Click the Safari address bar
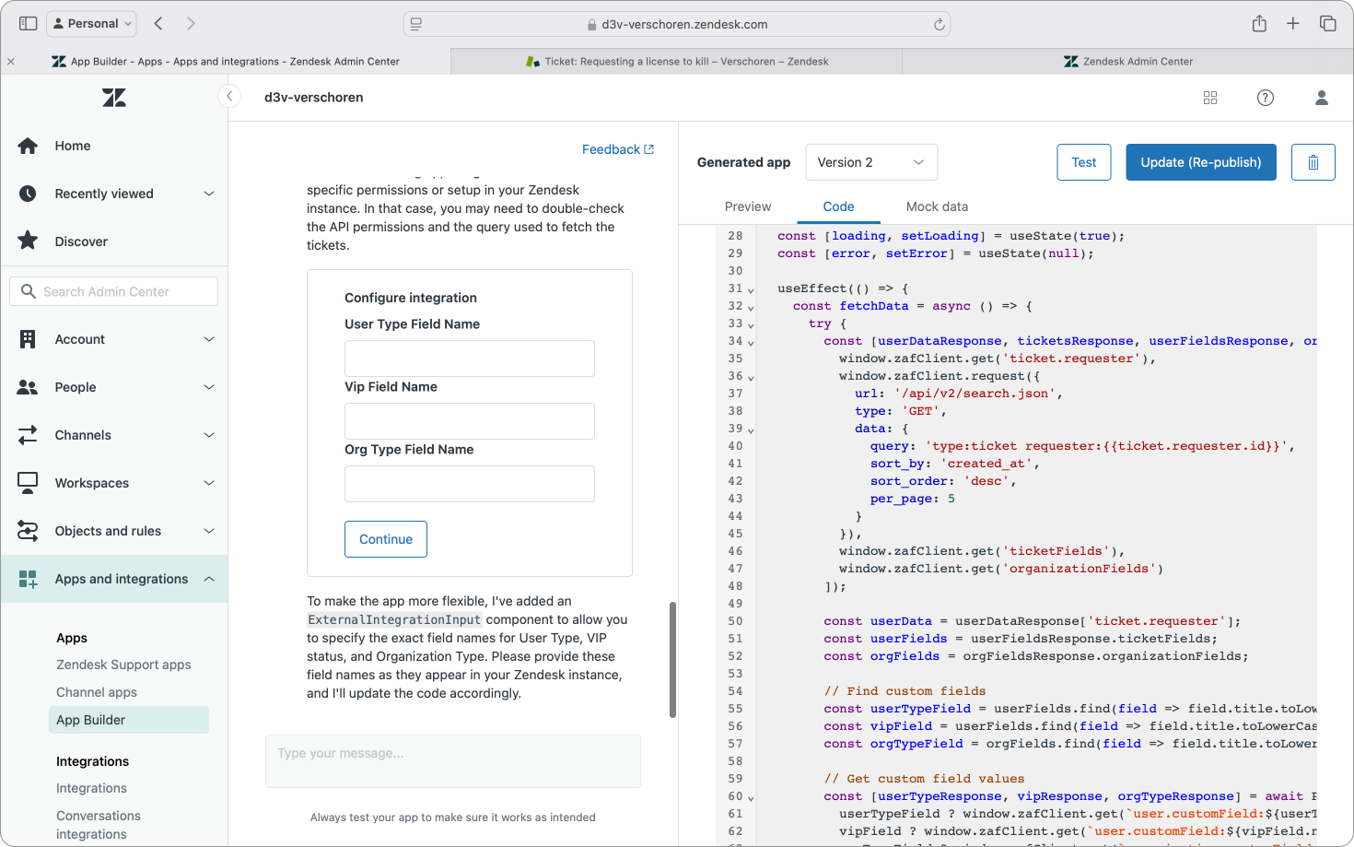Screen dimensions: 1354x847 (x=677, y=24)
